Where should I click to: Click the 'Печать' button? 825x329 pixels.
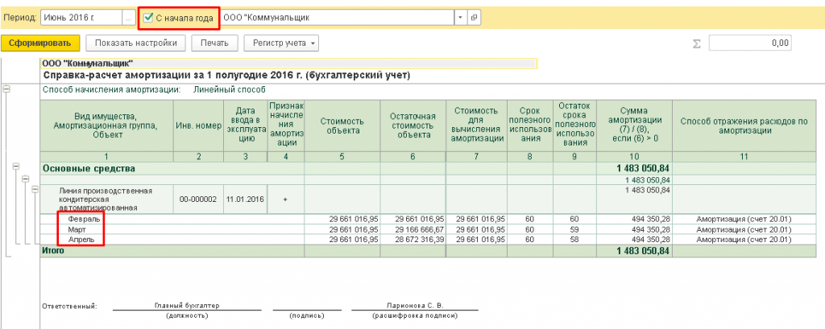(214, 43)
